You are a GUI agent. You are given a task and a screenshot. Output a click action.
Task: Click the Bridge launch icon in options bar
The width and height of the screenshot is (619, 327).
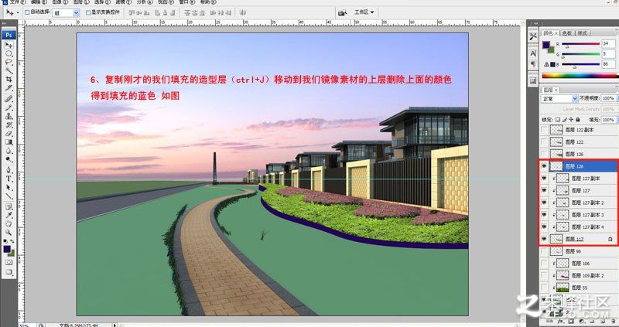(x=342, y=12)
